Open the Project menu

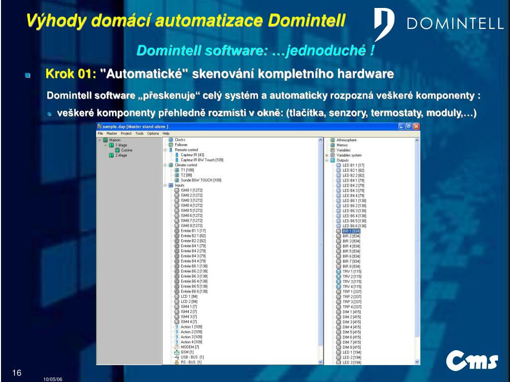(126, 133)
